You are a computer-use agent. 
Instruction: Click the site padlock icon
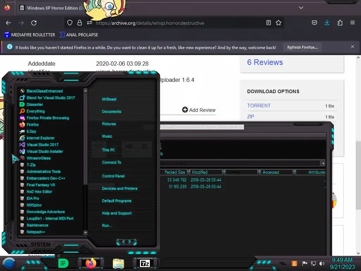click(80, 23)
